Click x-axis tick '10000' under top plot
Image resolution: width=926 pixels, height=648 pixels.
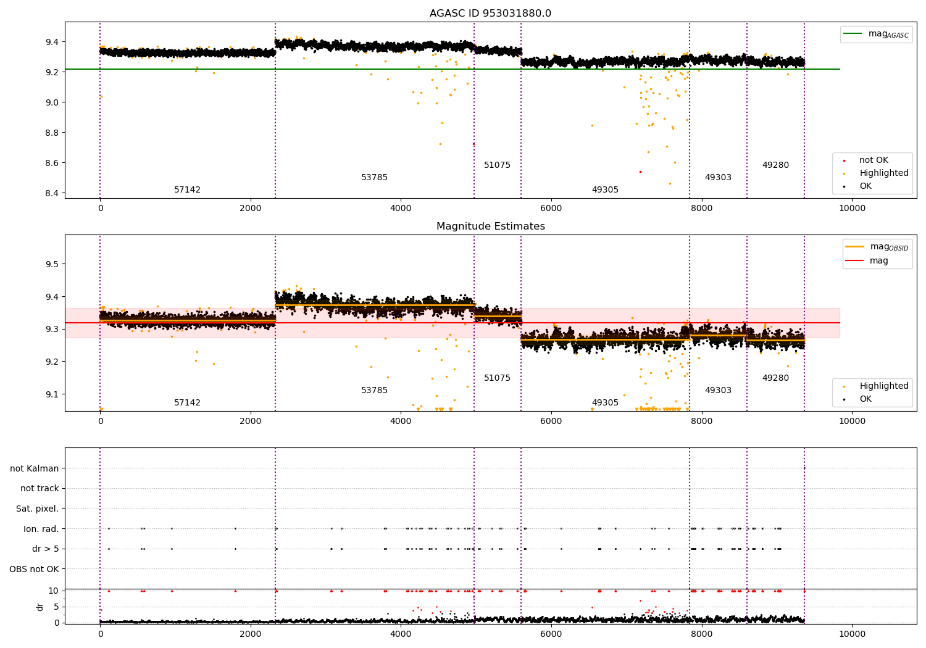coord(852,209)
